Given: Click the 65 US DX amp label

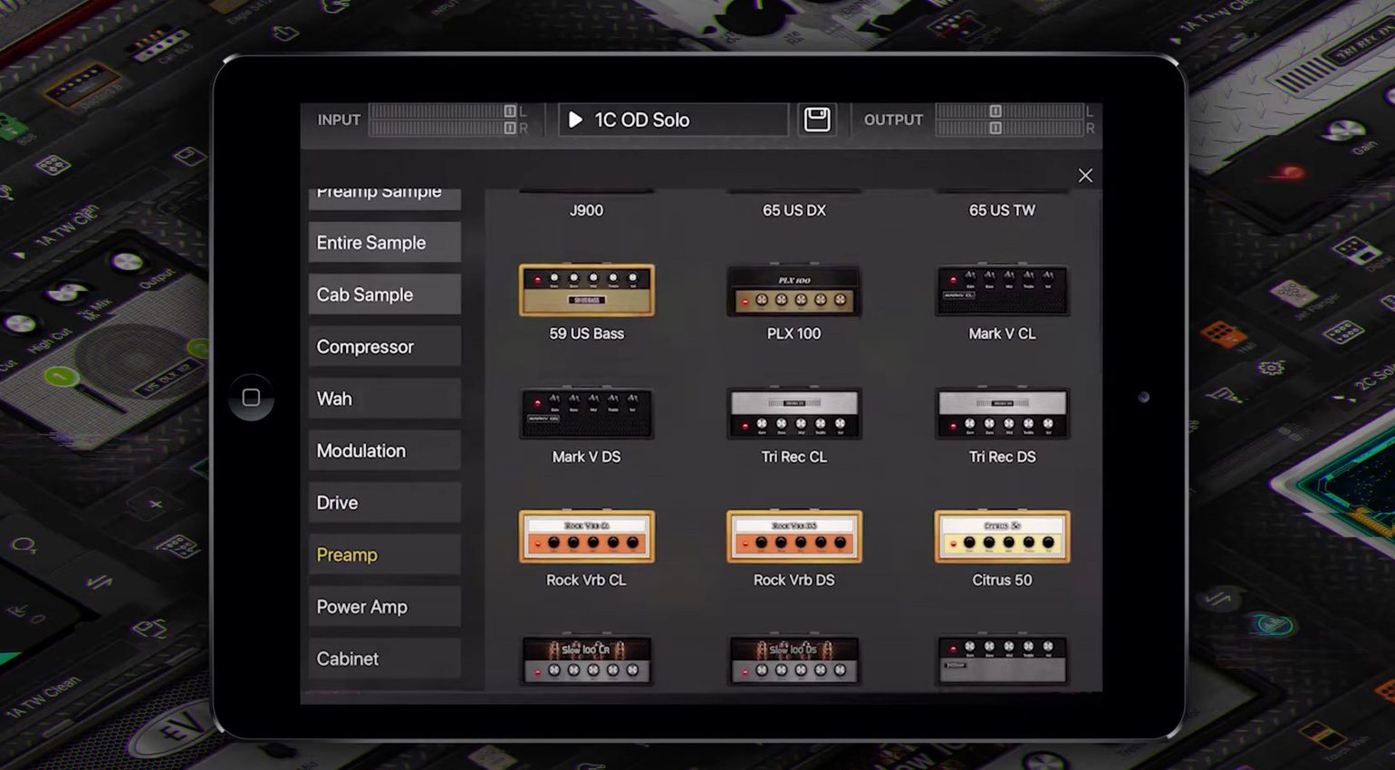Looking at the screenshot, I should [x=794, y=210].
